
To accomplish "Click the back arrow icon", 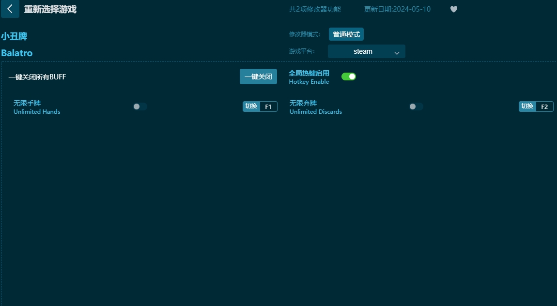I will (10, 9).
